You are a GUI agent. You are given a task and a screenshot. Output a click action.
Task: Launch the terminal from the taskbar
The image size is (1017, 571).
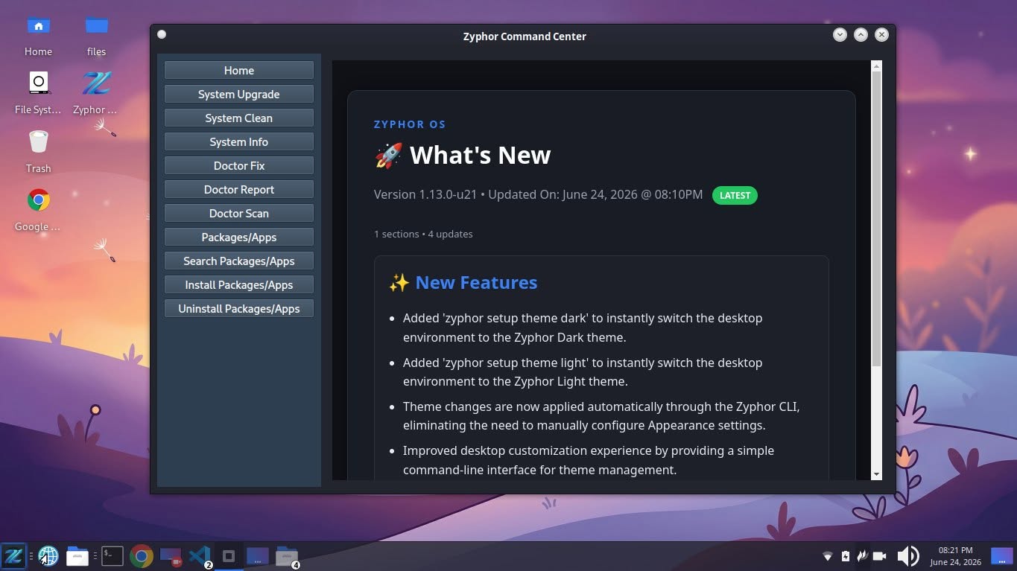click(113, 555)
